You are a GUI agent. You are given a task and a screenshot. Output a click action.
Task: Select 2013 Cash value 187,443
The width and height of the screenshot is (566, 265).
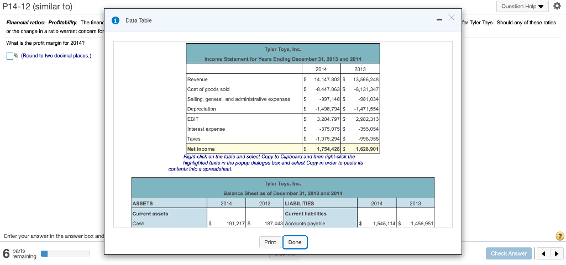[274, 224]
